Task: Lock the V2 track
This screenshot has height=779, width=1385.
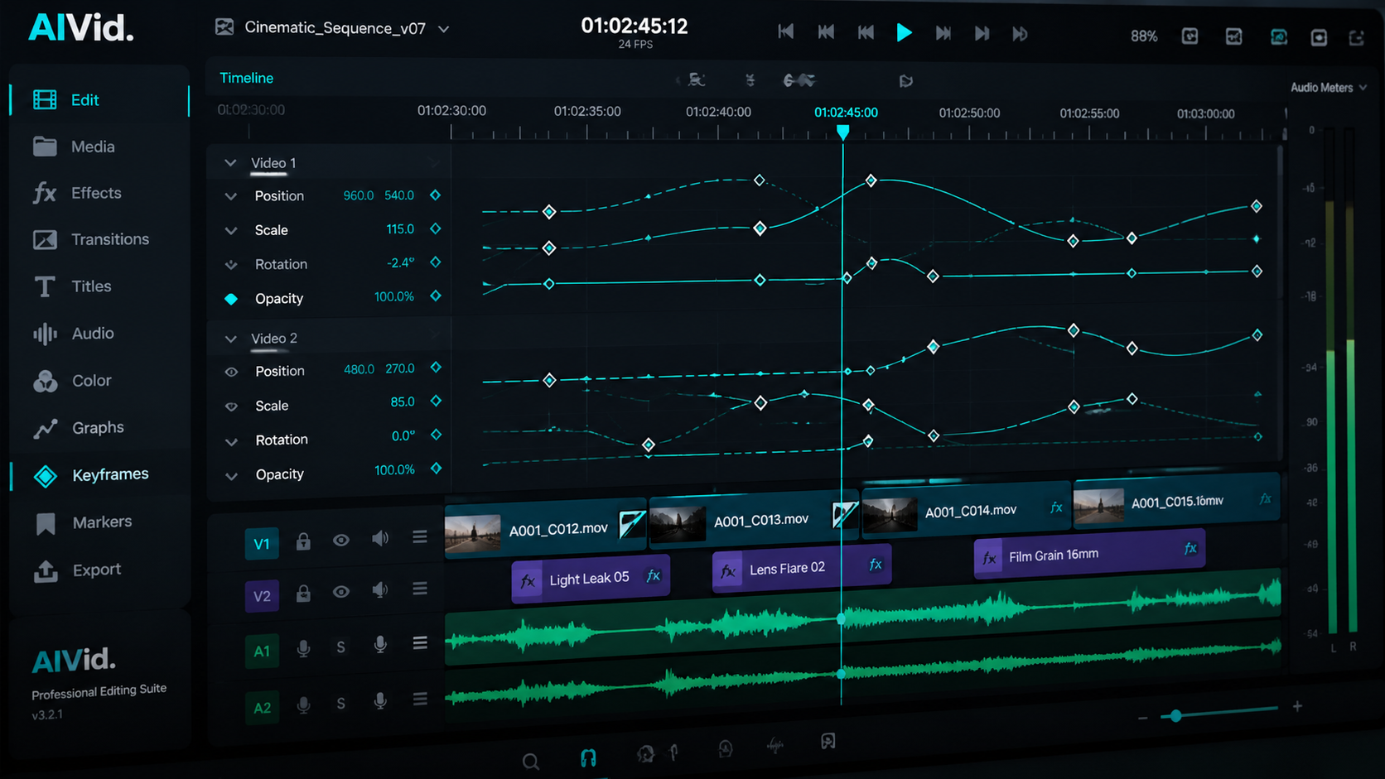Action: coord(303,594)
